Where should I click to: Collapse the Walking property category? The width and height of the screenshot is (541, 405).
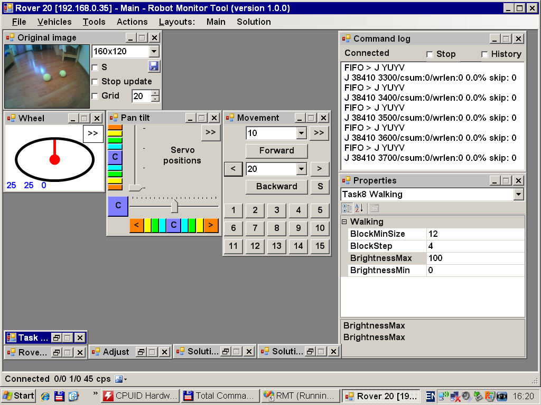[x=344, y=222]
